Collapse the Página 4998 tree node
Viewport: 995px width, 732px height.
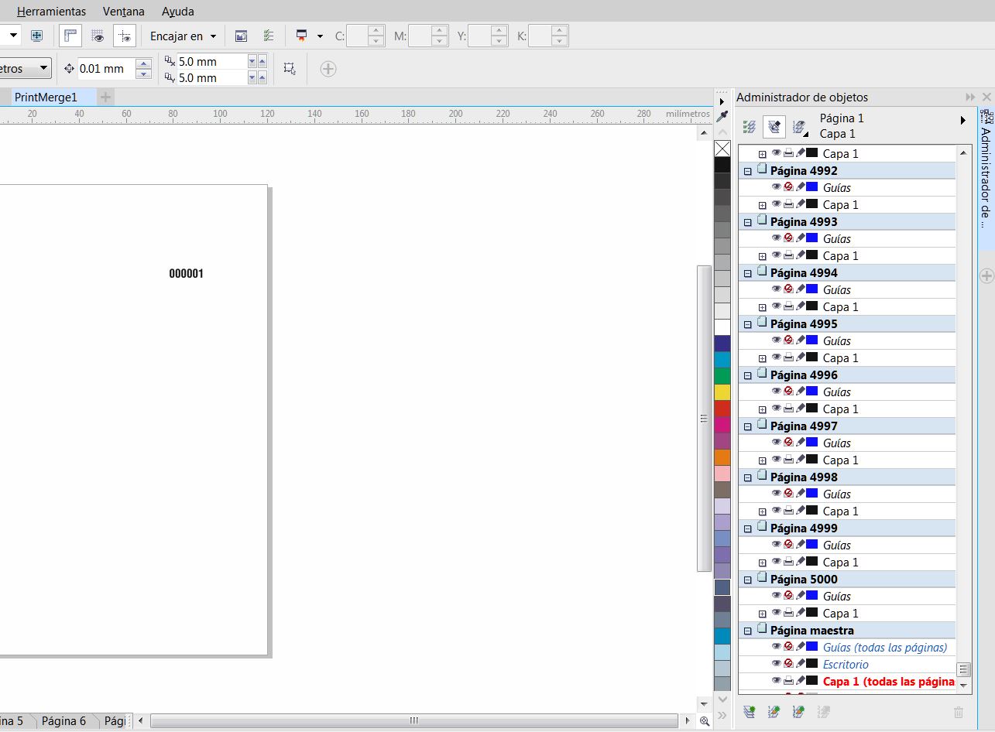pos(748,477)
